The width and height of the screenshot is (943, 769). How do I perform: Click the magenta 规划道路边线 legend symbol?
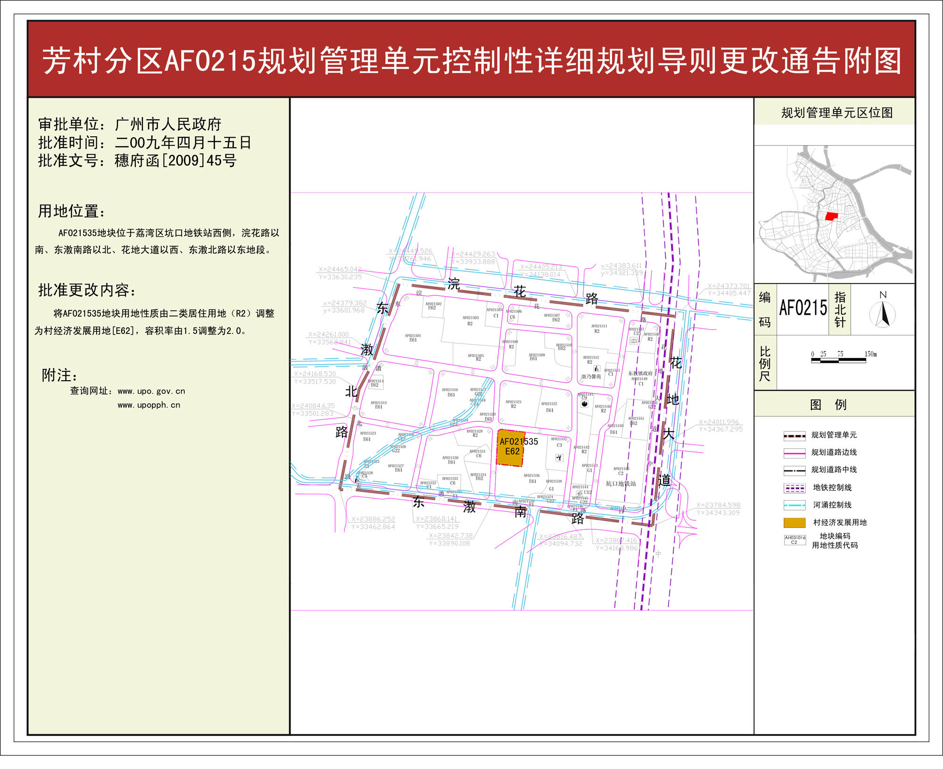[794, 453]
